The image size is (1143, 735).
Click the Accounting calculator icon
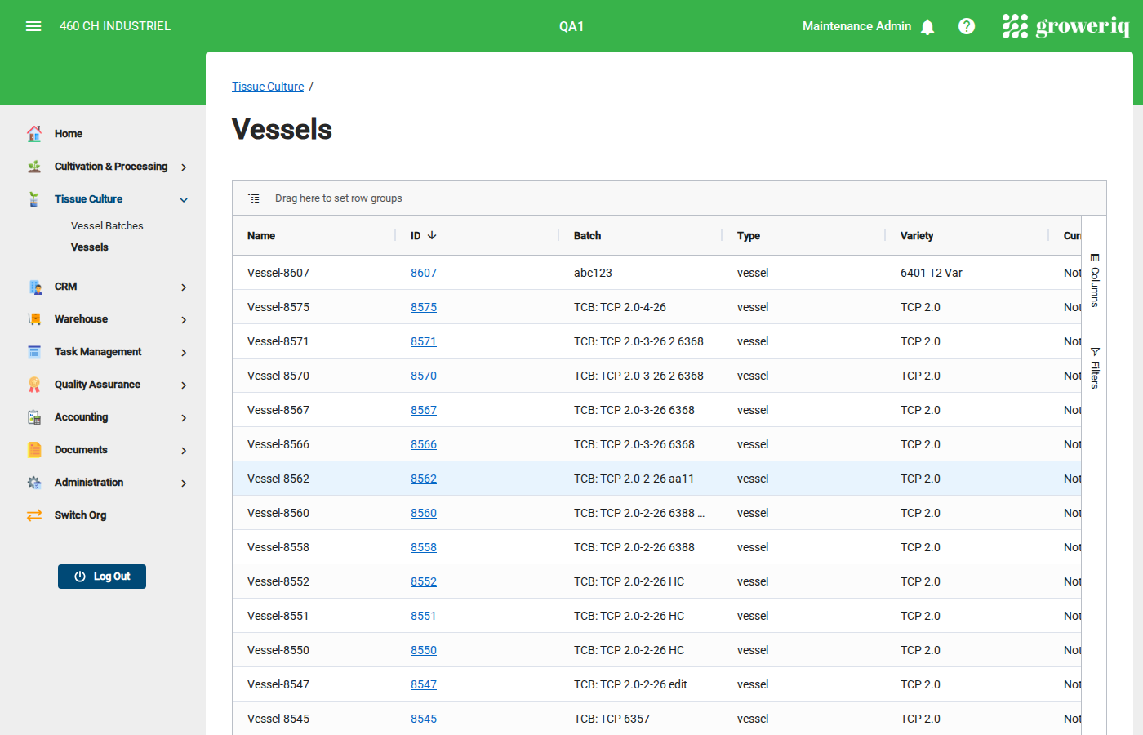pos(33,416)
